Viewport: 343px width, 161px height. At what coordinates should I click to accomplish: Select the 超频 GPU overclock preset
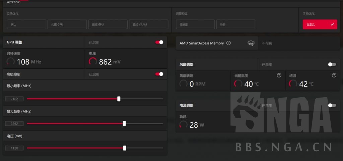click(x=108, y=24)
